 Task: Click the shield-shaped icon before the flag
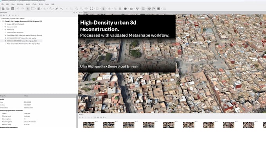149,9
